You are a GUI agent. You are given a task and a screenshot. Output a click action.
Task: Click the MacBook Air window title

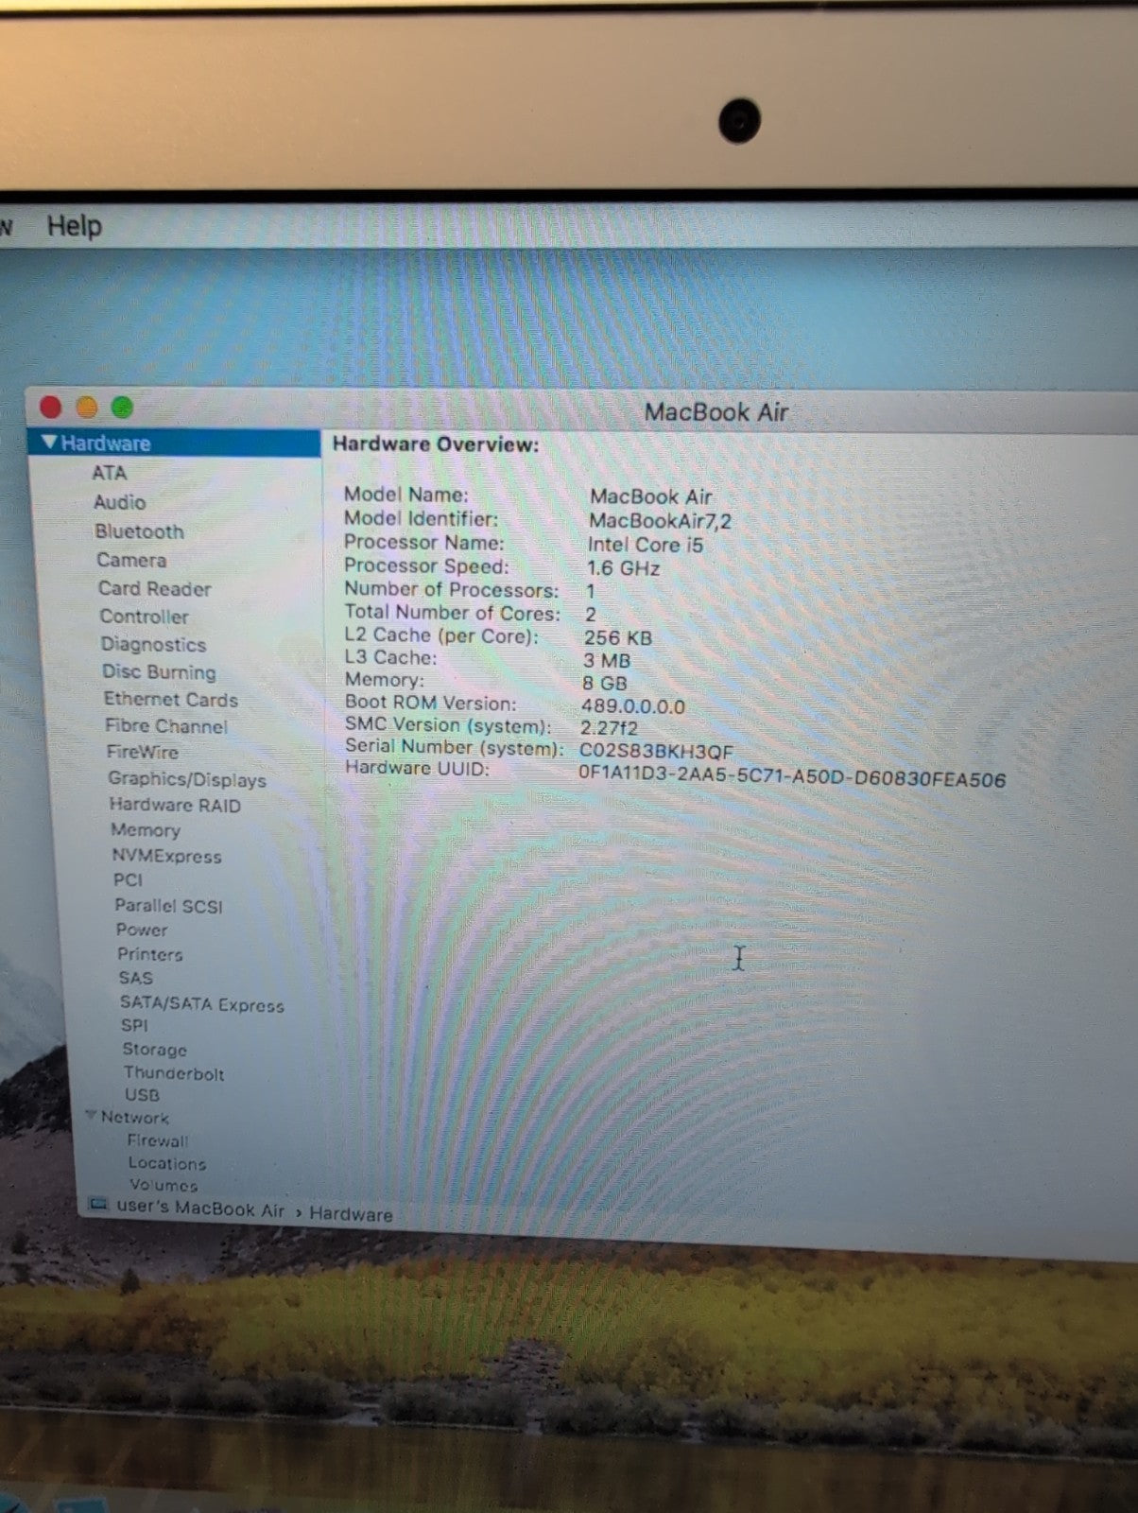pos(716,412)
